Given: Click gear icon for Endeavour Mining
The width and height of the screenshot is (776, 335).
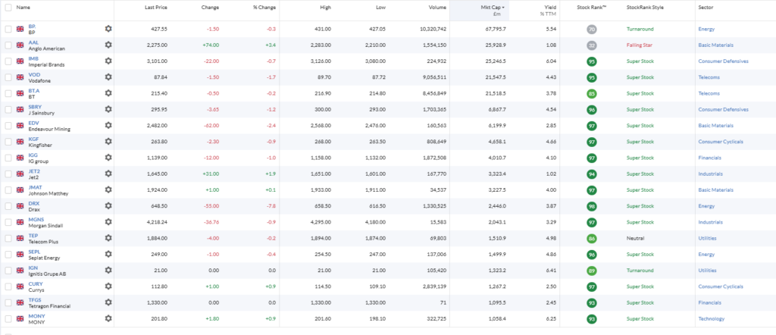Looking at the screenshot, I should click(108, 125).
